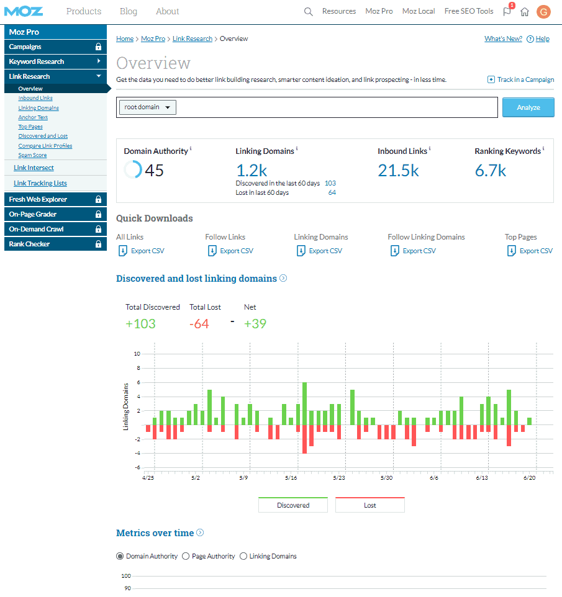Image resolution: width=562 pixels, height=597 pixels.
Task: Open Link Intersect in sidebar
Action: tap(34, 168)
